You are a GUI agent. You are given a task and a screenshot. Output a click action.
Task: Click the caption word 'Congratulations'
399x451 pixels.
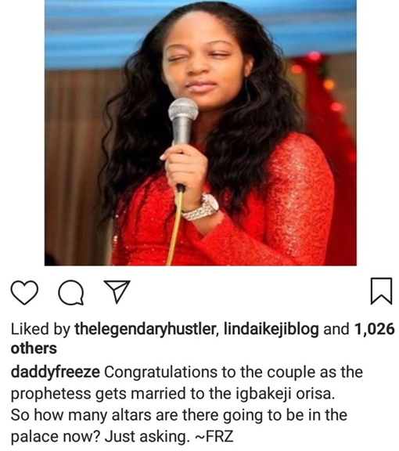[160, 373]
